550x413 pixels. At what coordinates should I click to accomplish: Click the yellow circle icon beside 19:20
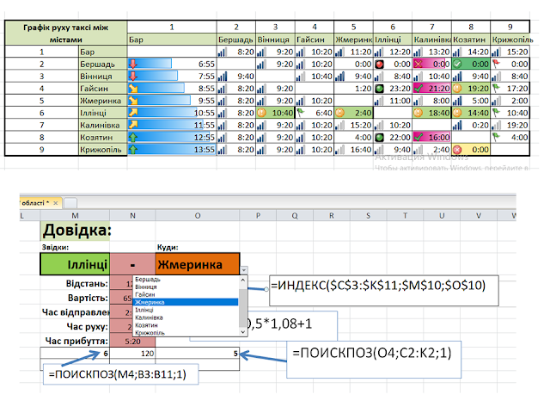[x=457, y=88]
